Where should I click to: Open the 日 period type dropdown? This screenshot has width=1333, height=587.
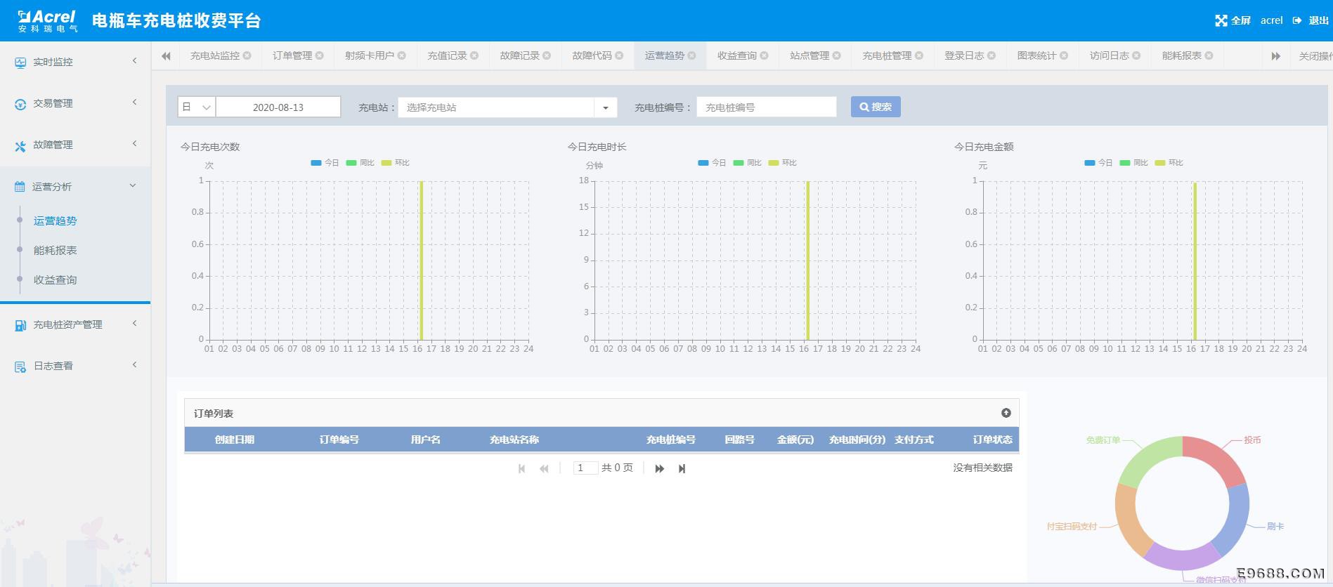point(197,107)
